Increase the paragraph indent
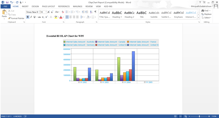219x118 pixels. [87, 12]
